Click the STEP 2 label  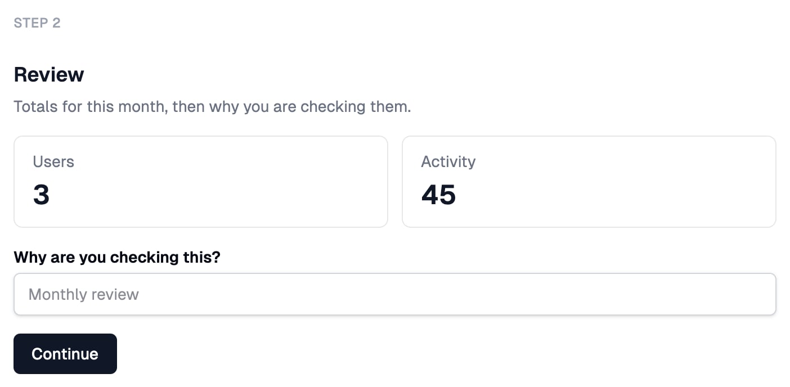(x=37, y=23)
